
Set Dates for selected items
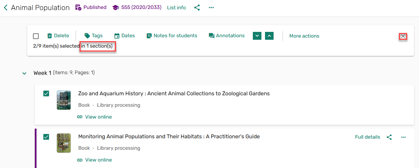(x=124, y=36)
